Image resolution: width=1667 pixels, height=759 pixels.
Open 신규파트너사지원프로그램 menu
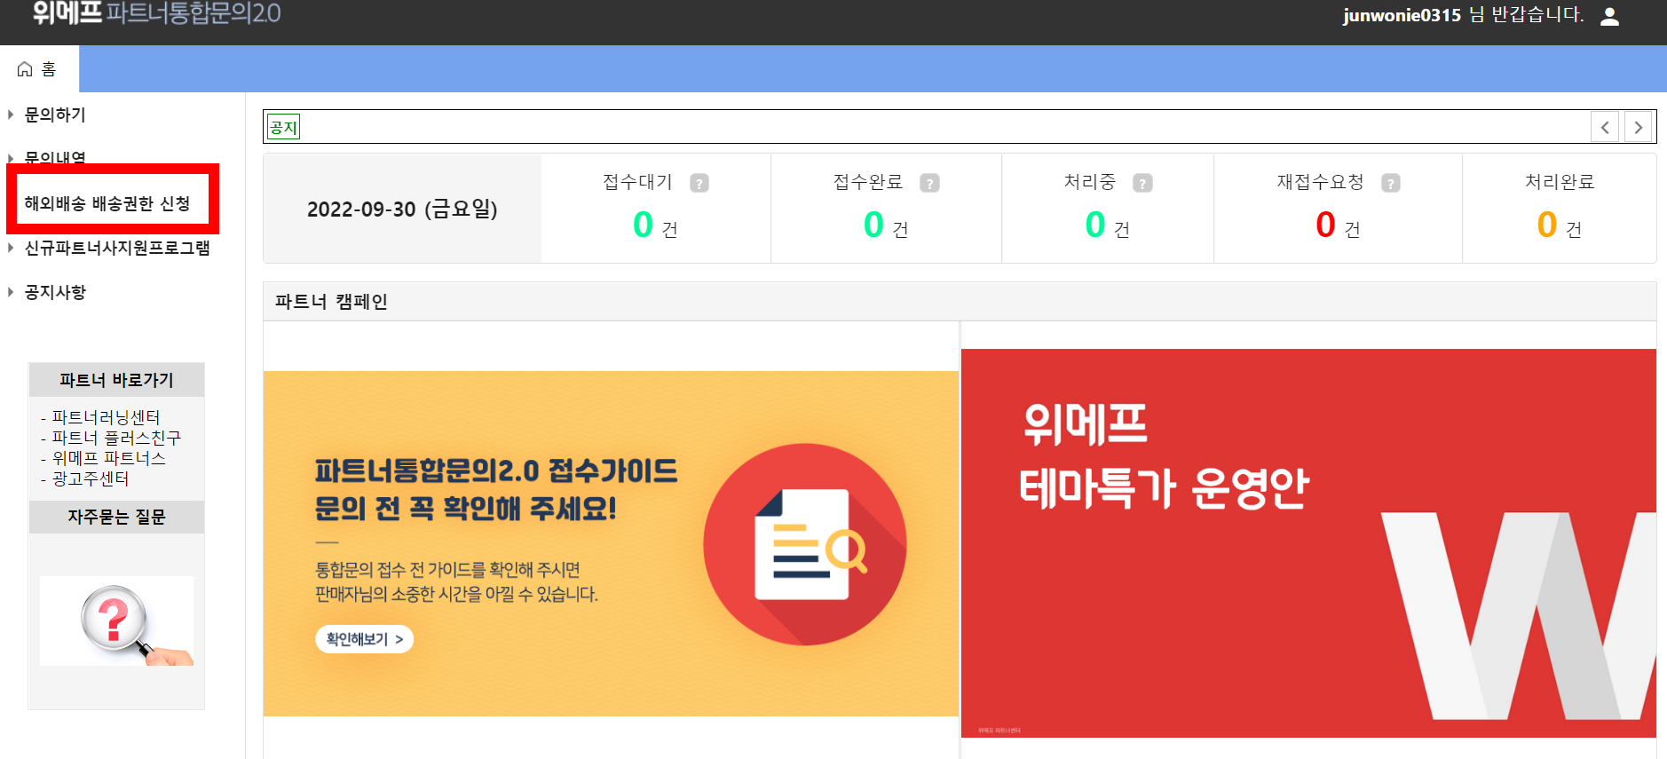(x=117, y=248)
